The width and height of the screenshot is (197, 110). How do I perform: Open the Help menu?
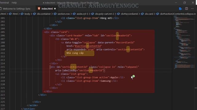point(14,3)
